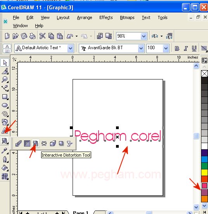Select the Basic Shapes tool
Viewport: 208px width, 214px height.
coord(5,122)
